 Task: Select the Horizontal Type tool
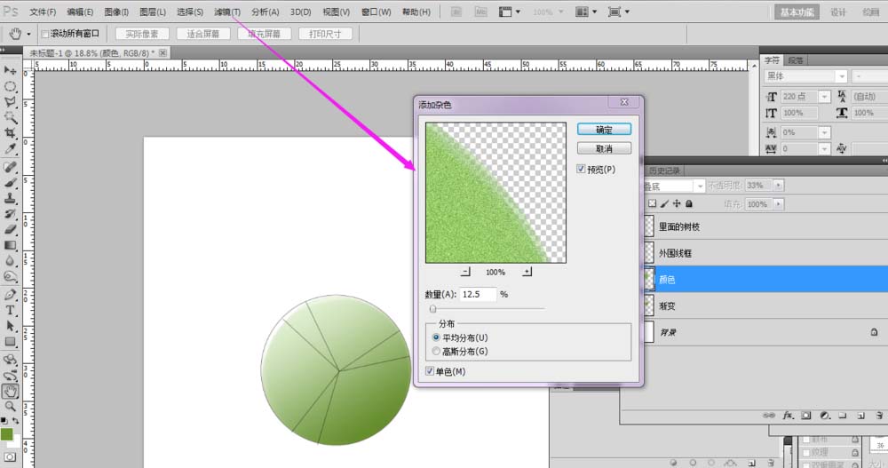tap(11, 310)
